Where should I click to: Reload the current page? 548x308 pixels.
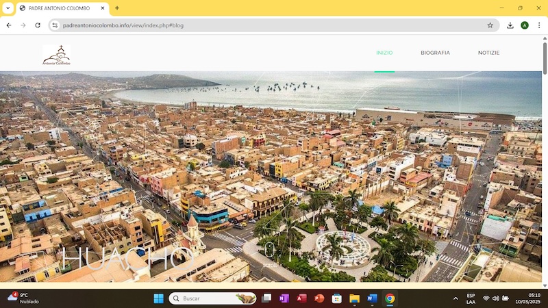coord(38,25)
